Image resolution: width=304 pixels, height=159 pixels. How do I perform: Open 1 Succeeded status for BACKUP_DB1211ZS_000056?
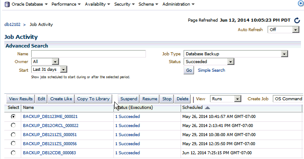coord(127,144)
